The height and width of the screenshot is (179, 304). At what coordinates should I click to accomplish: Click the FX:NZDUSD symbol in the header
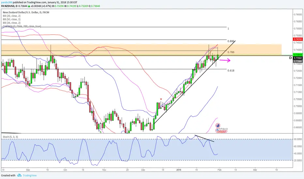[x=8, y=6]
